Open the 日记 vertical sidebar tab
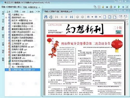 tap(3, 21)
